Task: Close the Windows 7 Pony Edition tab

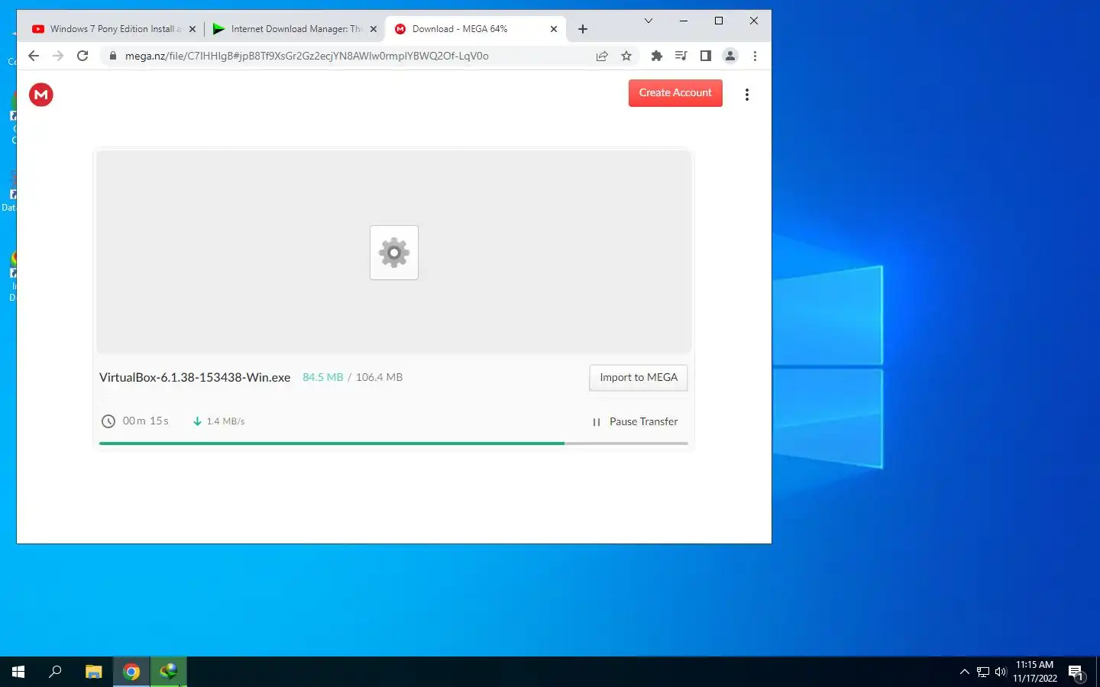Action: (x=192, y=29)
